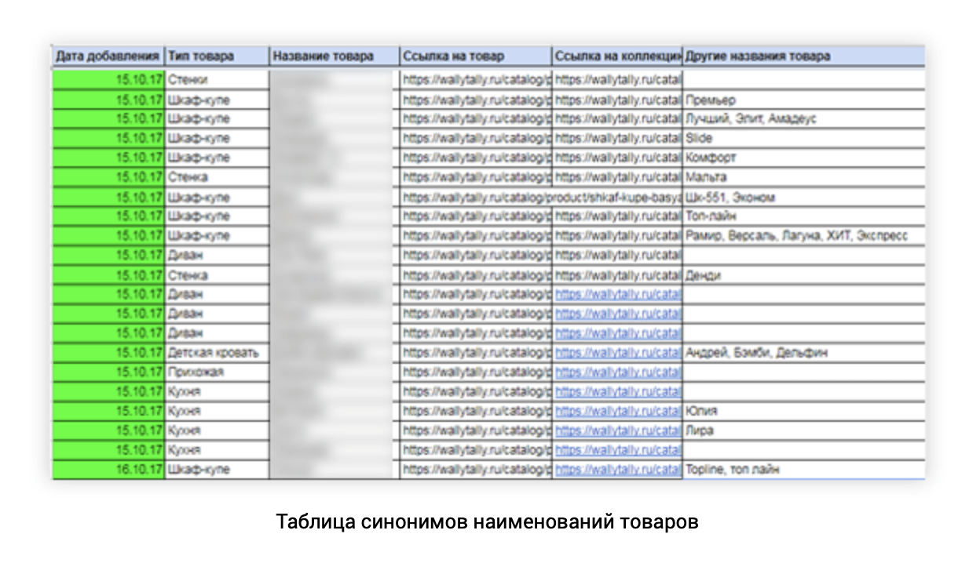
Task: Select the date cell in the Прихожая row
Action: pyautogui.click(x=108, y=372)
